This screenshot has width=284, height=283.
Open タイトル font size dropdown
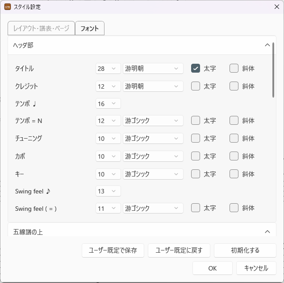click(108, 69)
